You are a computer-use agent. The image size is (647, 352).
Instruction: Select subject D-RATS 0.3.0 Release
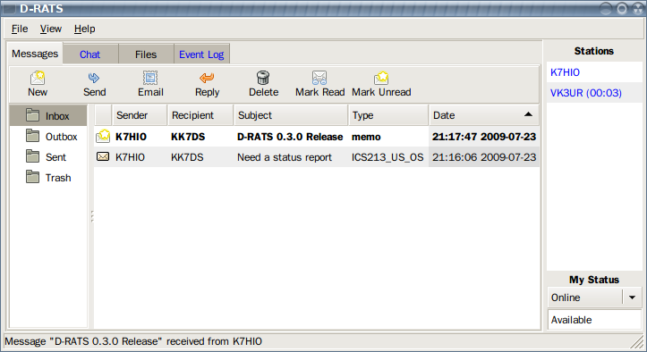pos(290,137)
